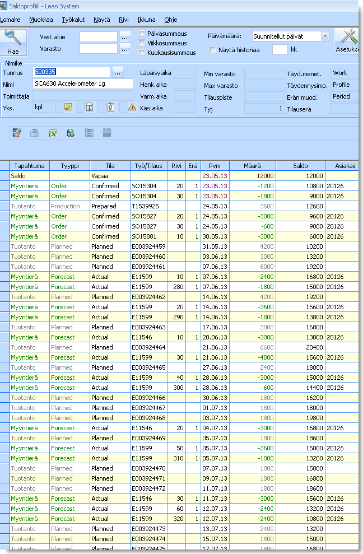
Task: Open the Ikkuna menu
Action: coord(146,20)
